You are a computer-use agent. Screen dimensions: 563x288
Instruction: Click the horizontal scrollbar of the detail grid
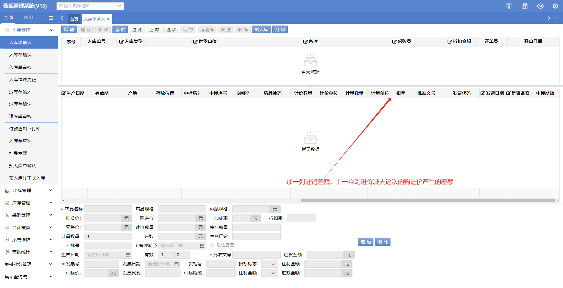[x=428, y=201]
